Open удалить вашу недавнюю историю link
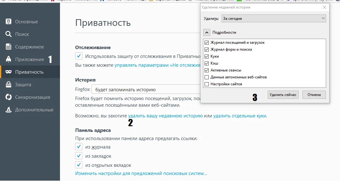 point(165,116)
